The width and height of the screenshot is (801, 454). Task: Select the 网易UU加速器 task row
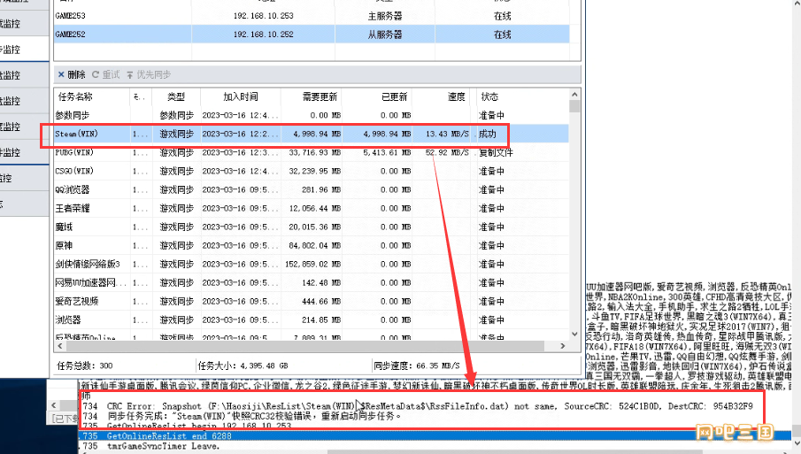(312, 282)
